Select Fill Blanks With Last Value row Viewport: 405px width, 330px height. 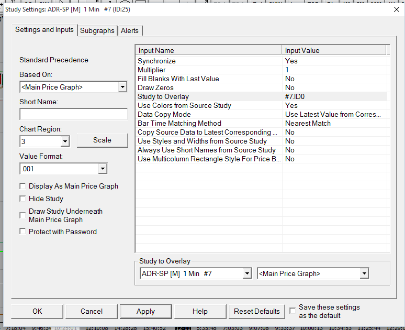pyautogui.click(x=261, y=79)
